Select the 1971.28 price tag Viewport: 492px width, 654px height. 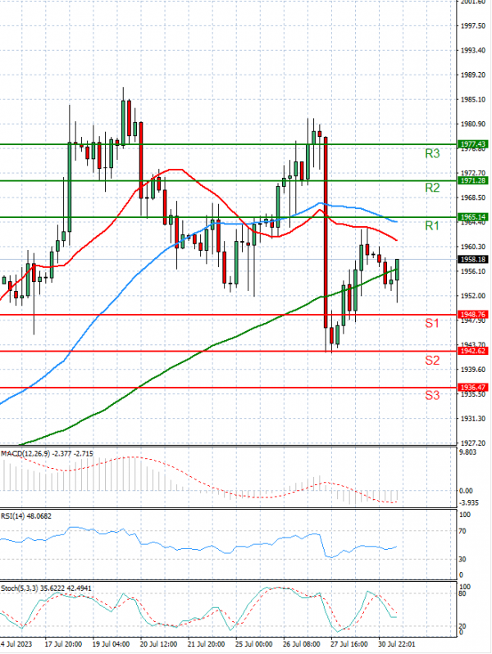473,180
